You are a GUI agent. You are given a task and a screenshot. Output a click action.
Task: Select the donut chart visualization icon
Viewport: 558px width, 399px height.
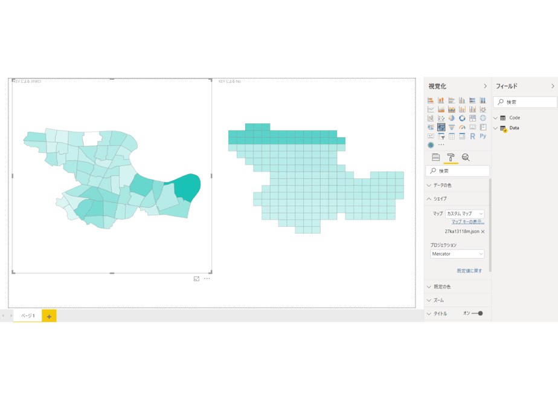[462, 118]
